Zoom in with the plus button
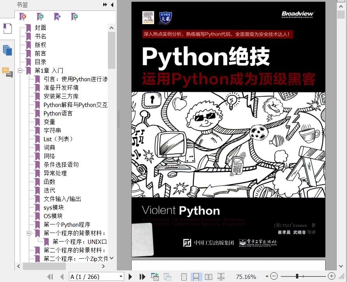 (331, 276)
